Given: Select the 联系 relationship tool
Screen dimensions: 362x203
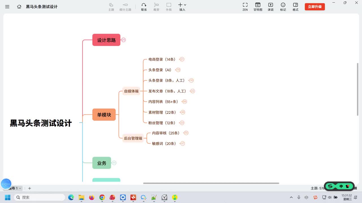Looking at the screenshot, I should point(144,7).
